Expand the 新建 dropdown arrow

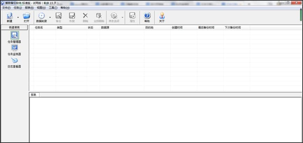pos(18,17)
